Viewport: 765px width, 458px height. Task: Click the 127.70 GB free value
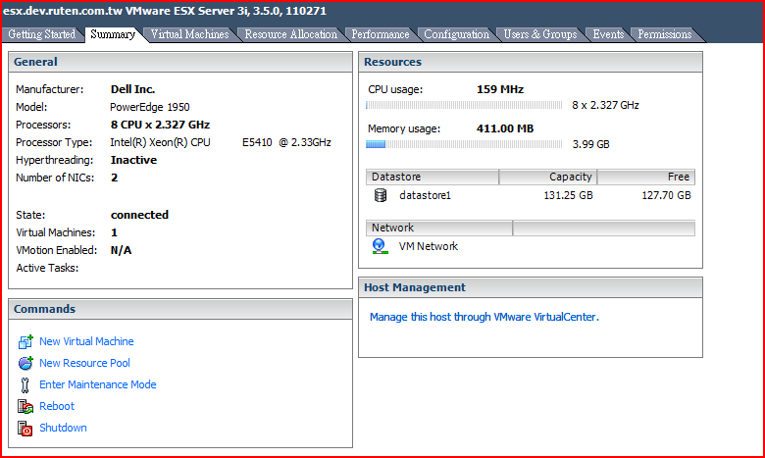pyautogui.click(x=667, y=195)
